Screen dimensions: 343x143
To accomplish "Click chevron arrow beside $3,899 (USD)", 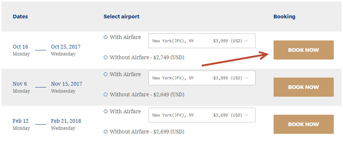I will click(x=246, y=78).
